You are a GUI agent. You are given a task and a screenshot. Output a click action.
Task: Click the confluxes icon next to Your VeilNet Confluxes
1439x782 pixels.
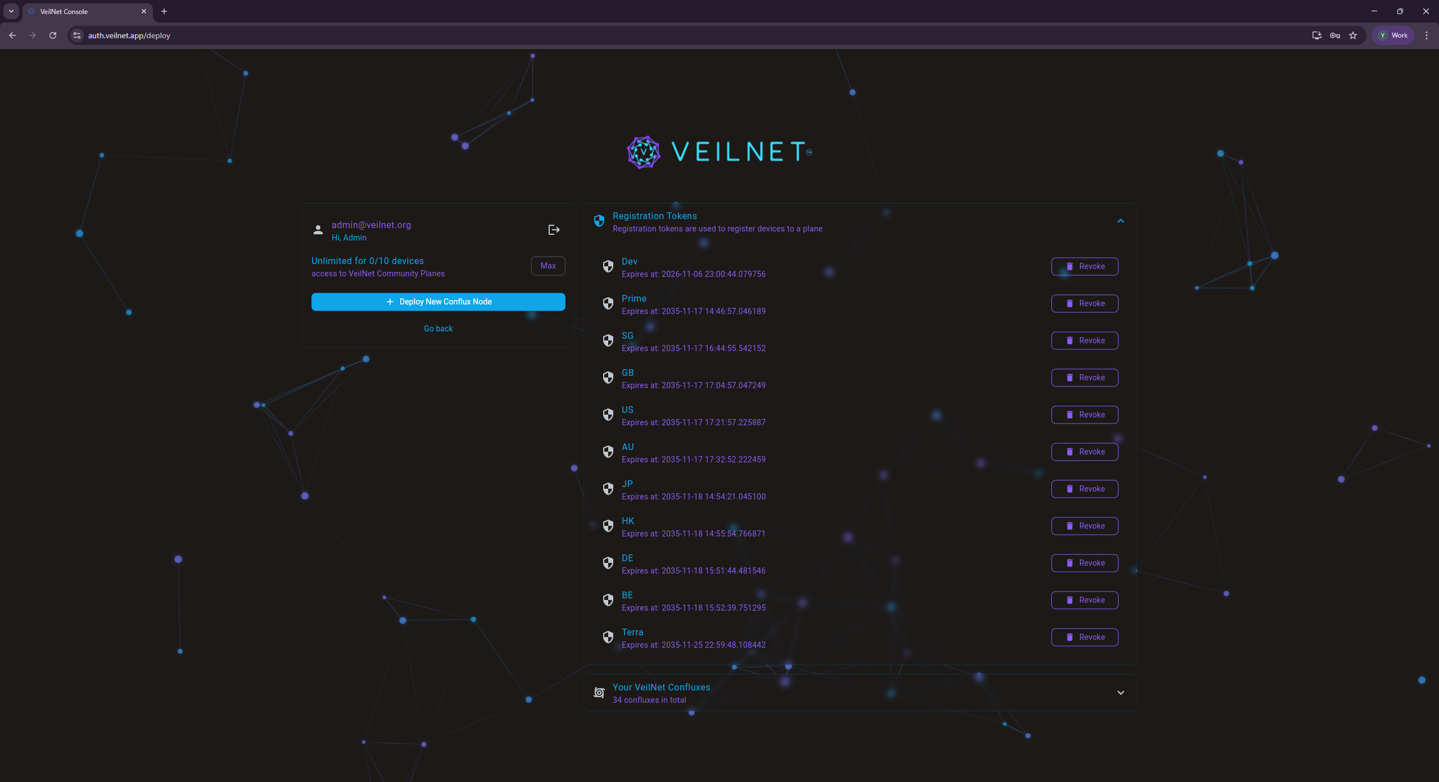(598, 692)
